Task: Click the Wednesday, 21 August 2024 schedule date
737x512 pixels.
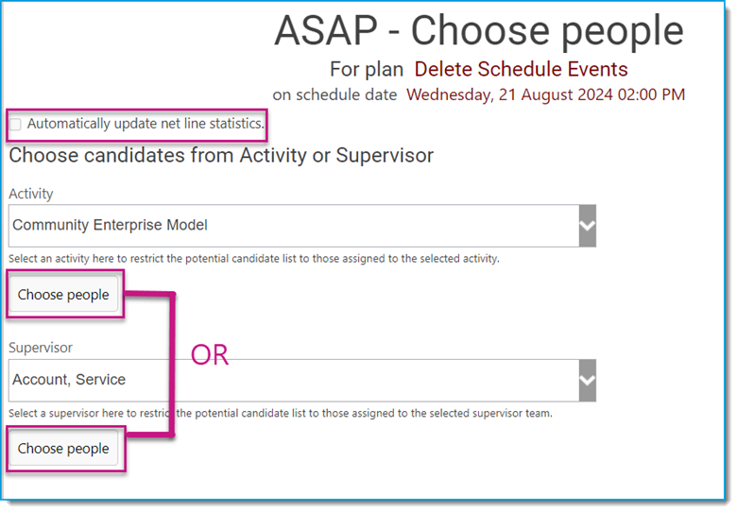Action: pyautogui.click(x=546, y=94)
